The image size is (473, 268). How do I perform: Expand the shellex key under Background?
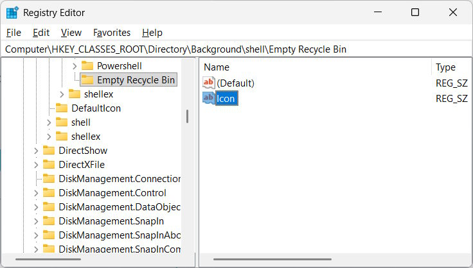(x=62, y=94)
